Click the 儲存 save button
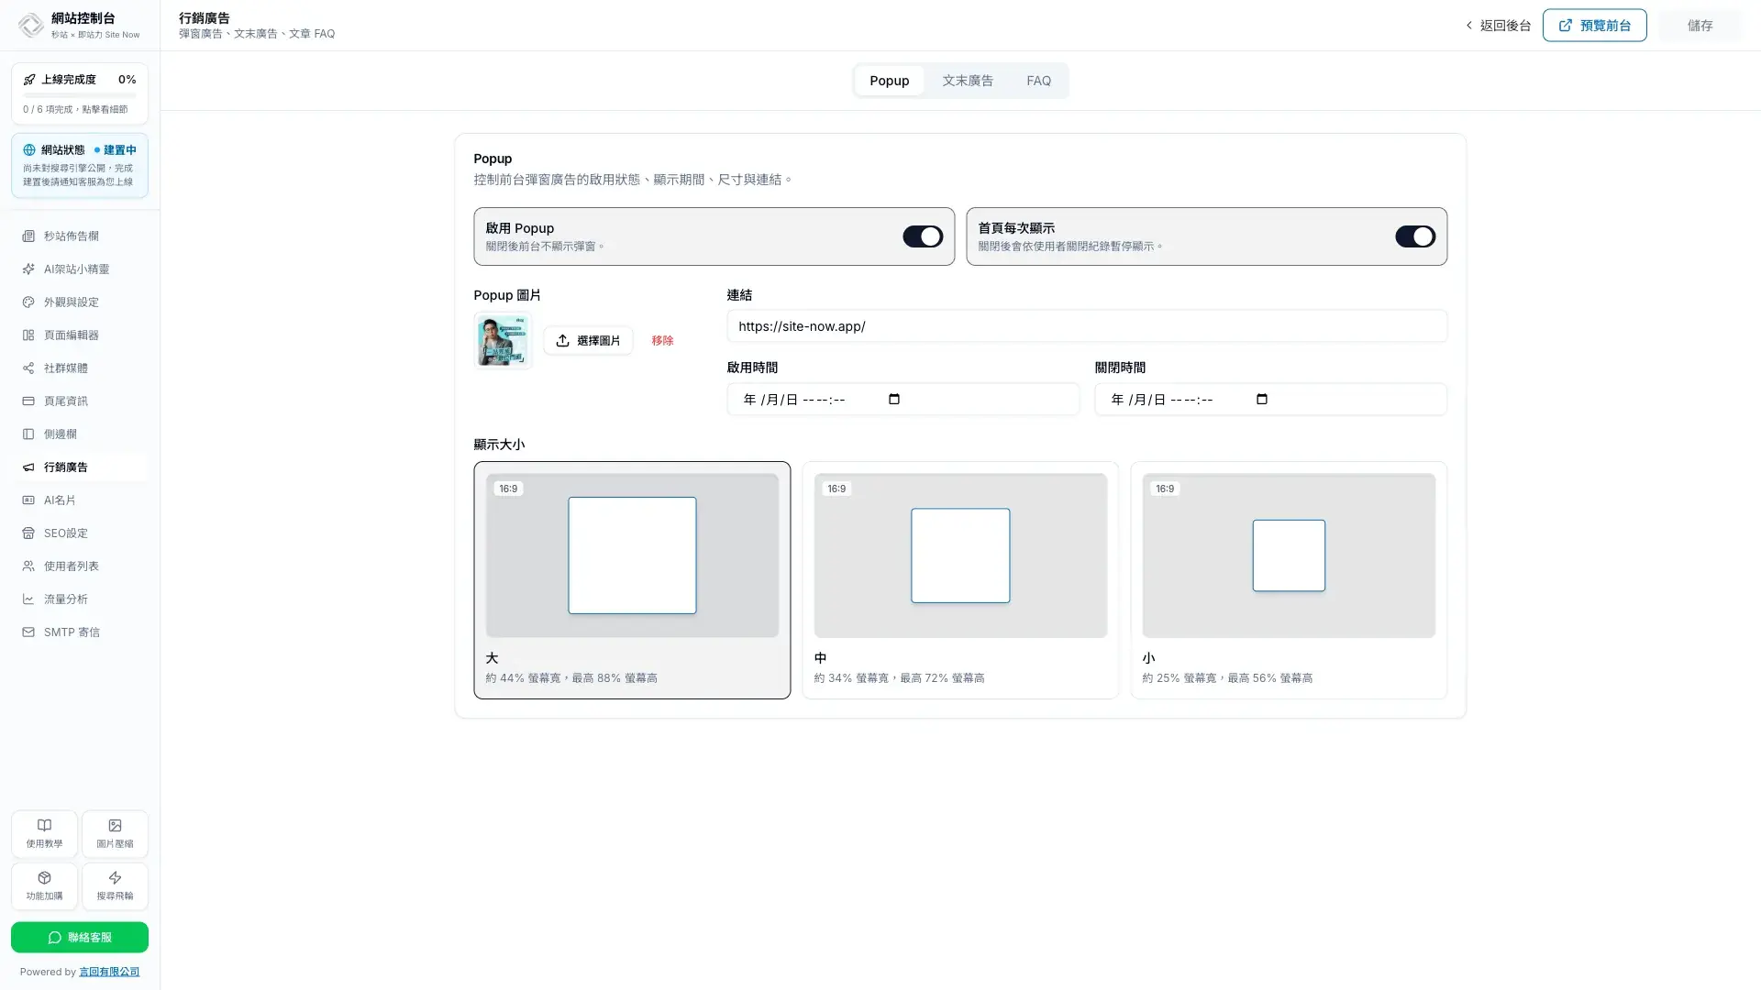 coord(1700,26)
